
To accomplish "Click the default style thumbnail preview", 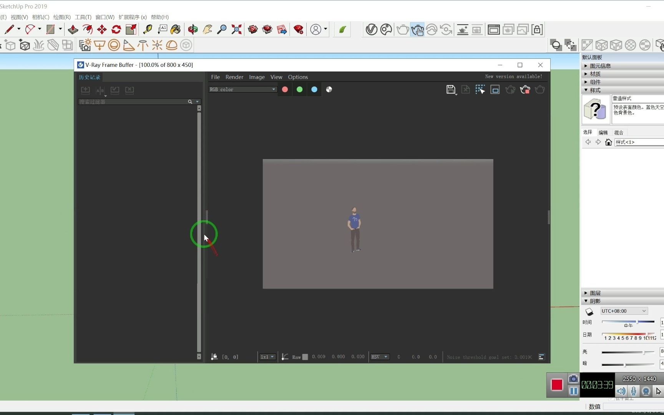I will point(596,110).
